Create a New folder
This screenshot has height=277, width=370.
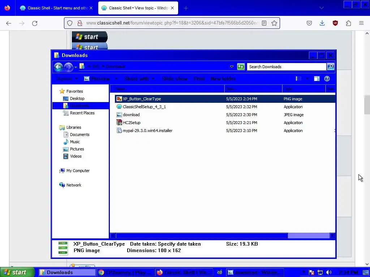tap(223, 79)
